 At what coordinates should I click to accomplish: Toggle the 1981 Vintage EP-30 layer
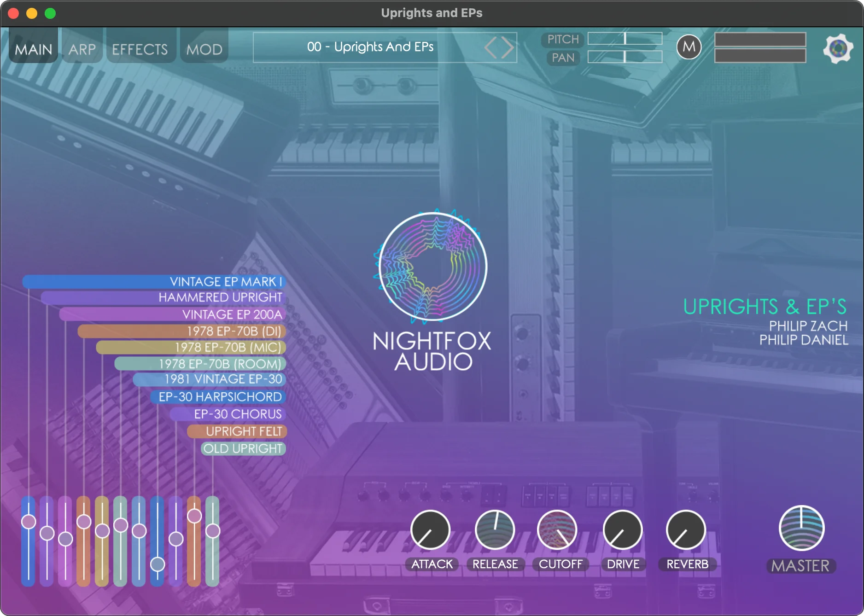(x=210, y=379)
